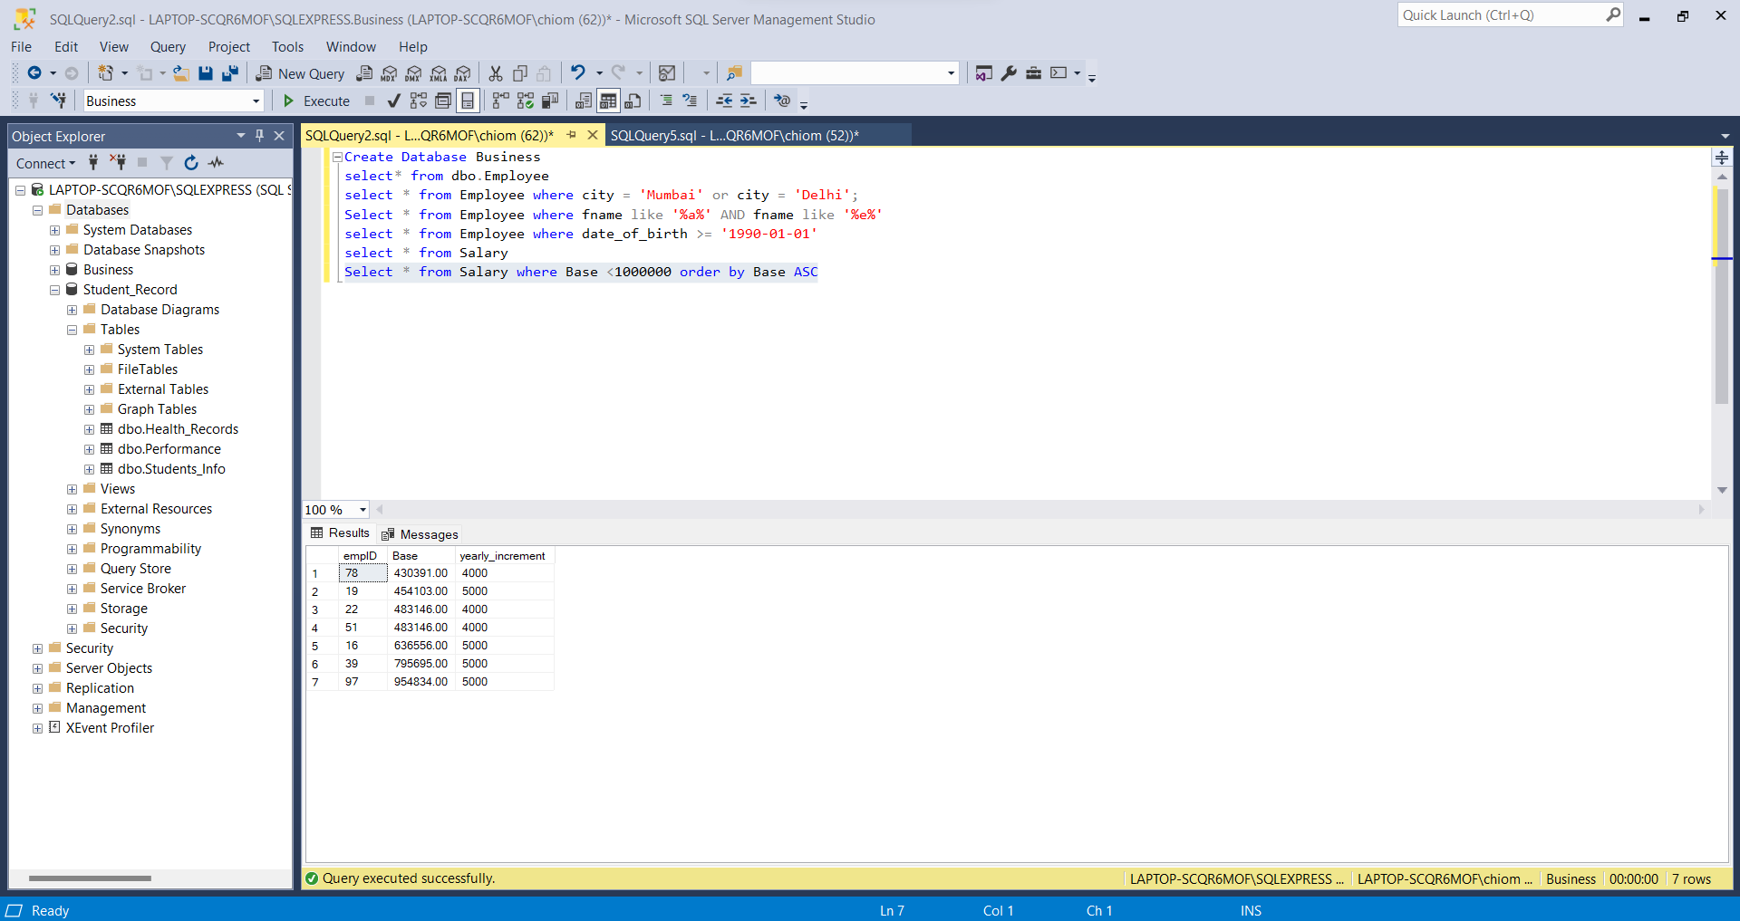The width and height of the screenshot is (1740, 921).
Task: Open a new MDX query
Action: tap(388, 72)
